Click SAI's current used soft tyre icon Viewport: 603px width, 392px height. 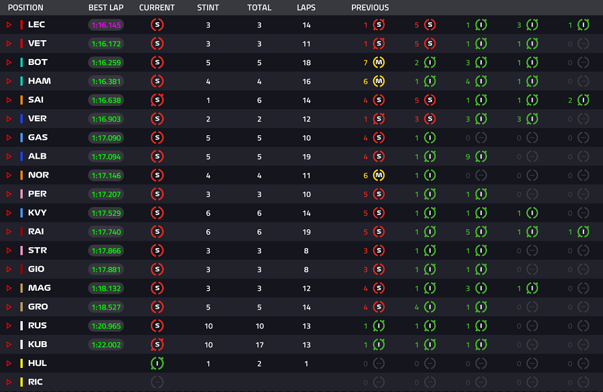tap(157, 100)
